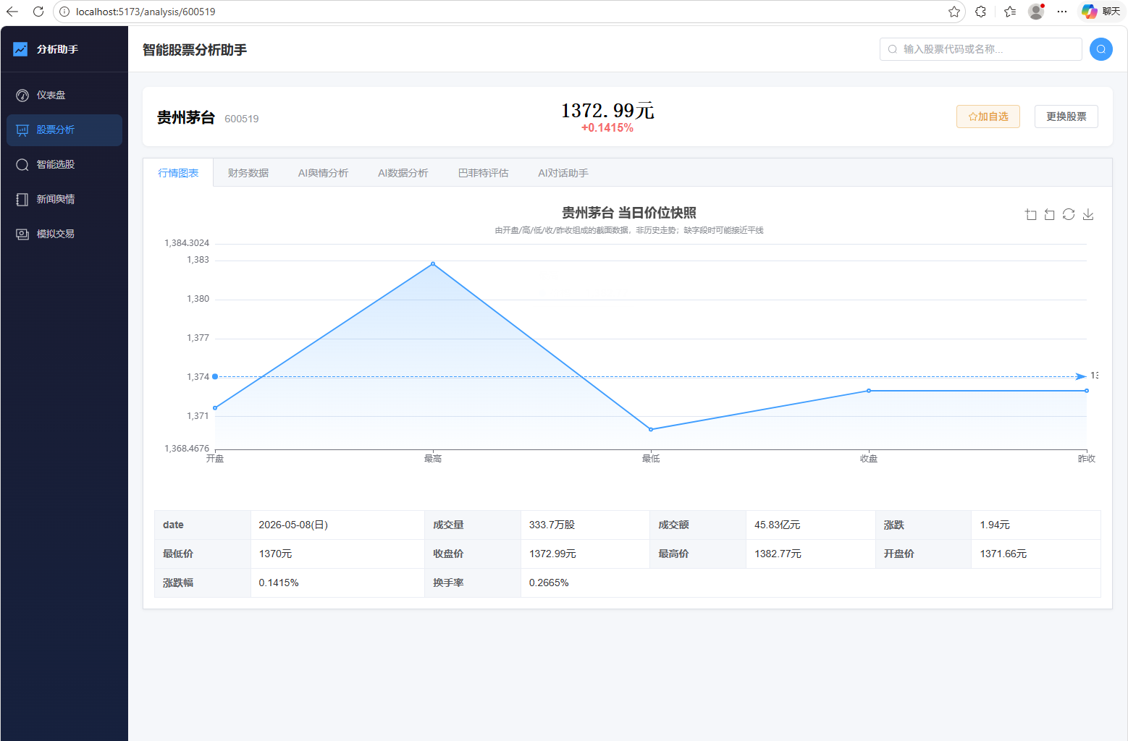1128x741 pixels.
Task: Open the browser profile avatar
Action: click(1036, 12)
